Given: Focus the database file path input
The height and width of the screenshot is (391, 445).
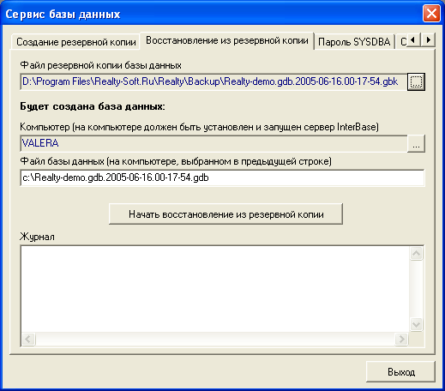Looking at the screenshot, I should coord(222,177).
